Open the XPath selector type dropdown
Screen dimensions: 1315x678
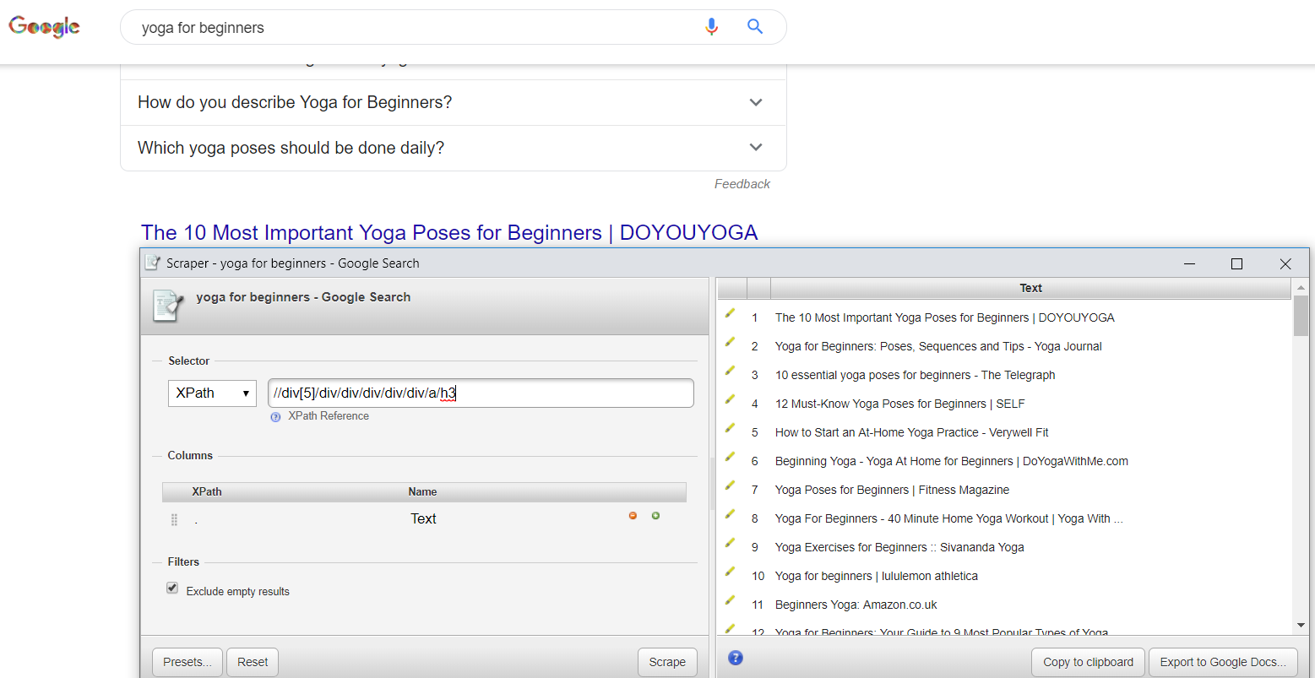pos(212,393)
